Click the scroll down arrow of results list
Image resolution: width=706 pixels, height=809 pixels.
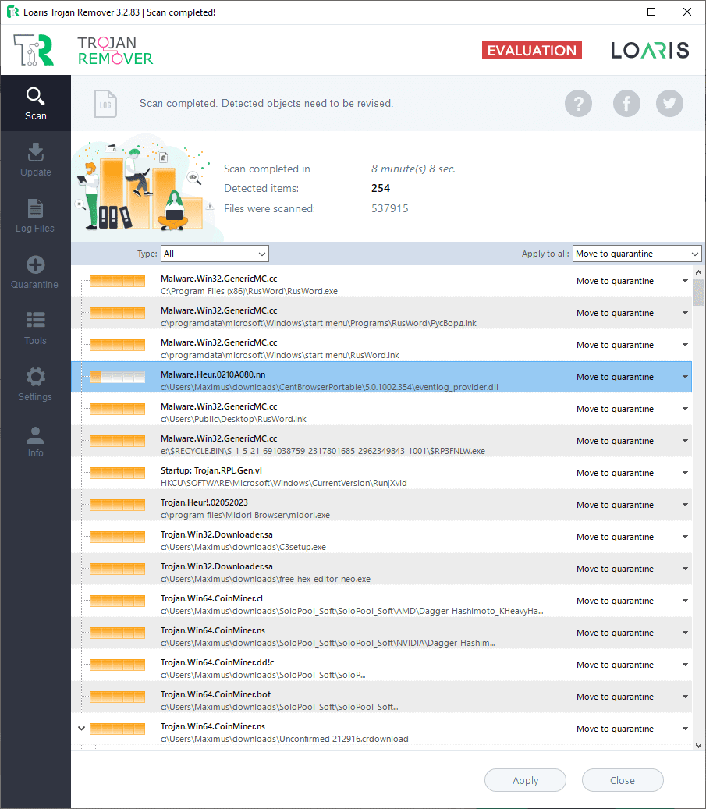pos(698,746)
